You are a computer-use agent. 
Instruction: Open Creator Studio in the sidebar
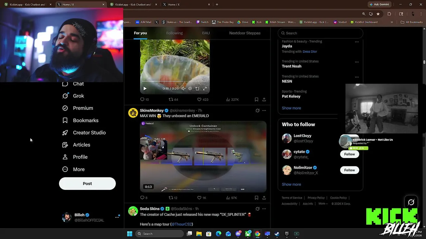coord(84,133)
